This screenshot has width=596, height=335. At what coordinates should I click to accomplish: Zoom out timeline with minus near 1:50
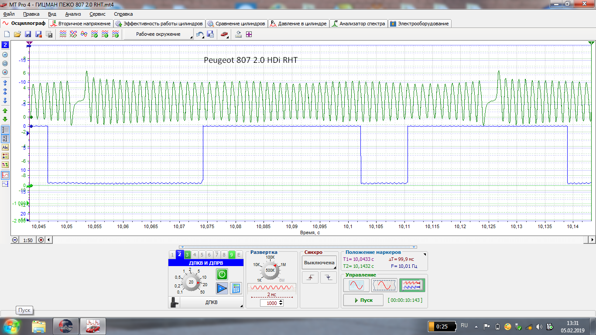tap(15, 239)
